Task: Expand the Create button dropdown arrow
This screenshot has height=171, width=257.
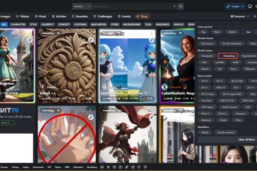Action: tap(243, 6)
